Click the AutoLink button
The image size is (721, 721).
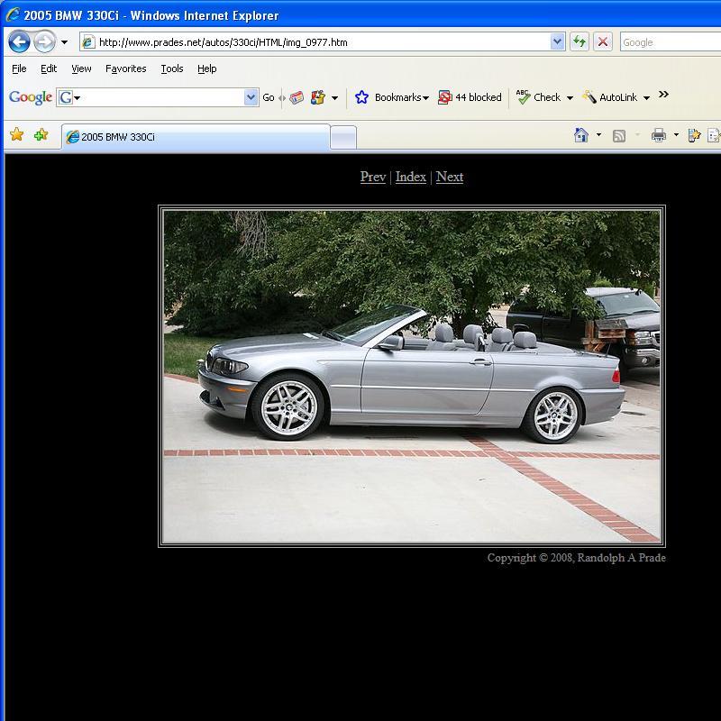pos(610,97)
